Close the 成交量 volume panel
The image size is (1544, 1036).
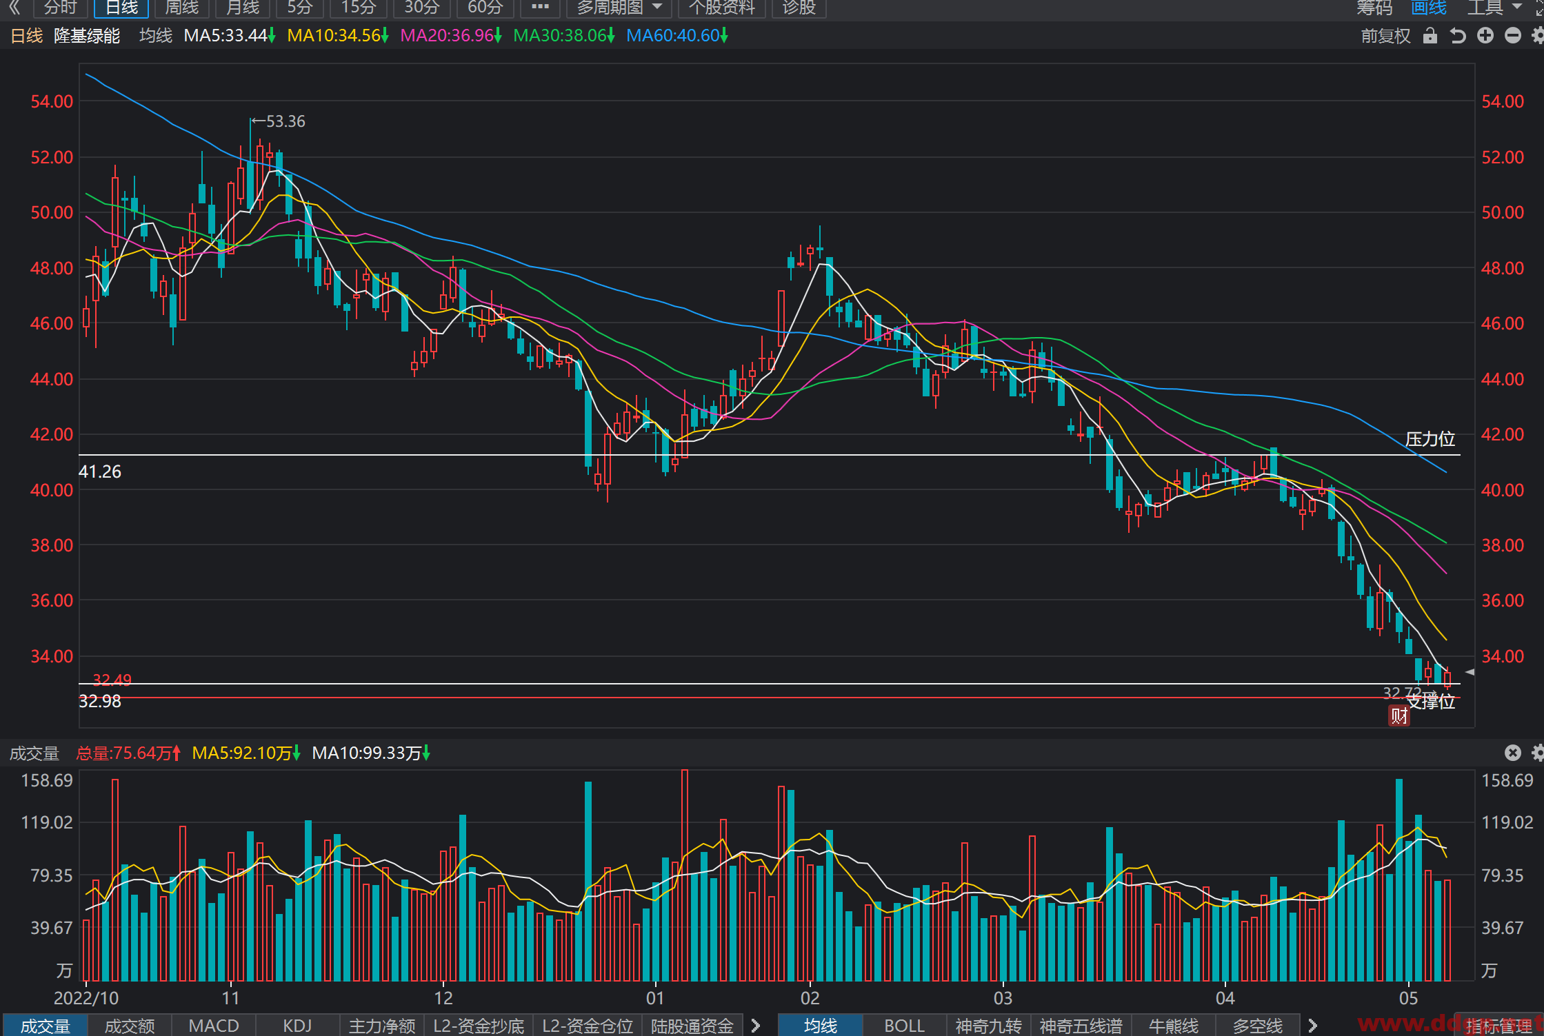pos(1513,753)
